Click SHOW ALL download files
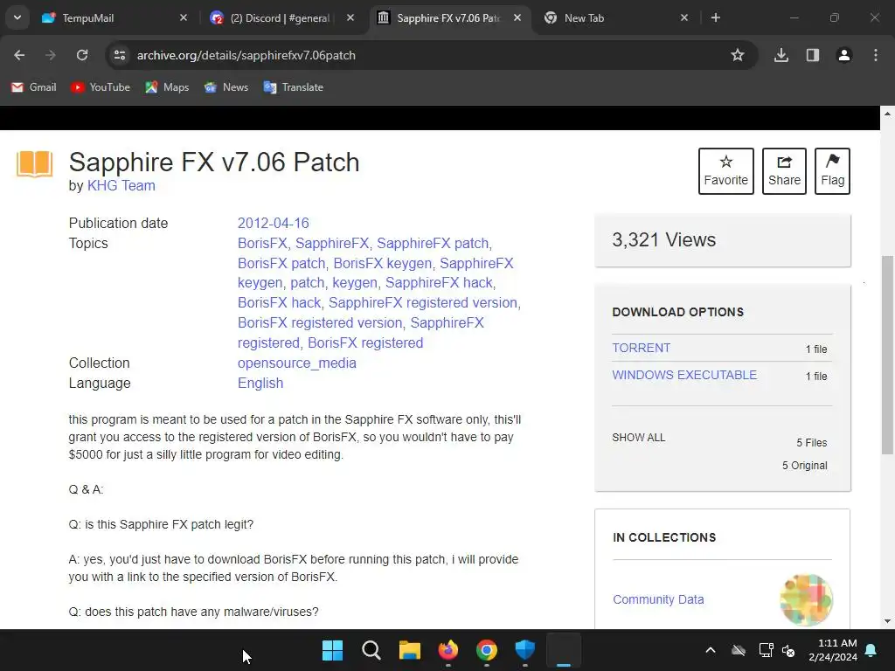Screen dimensions: 895x671 pos(639,438)
